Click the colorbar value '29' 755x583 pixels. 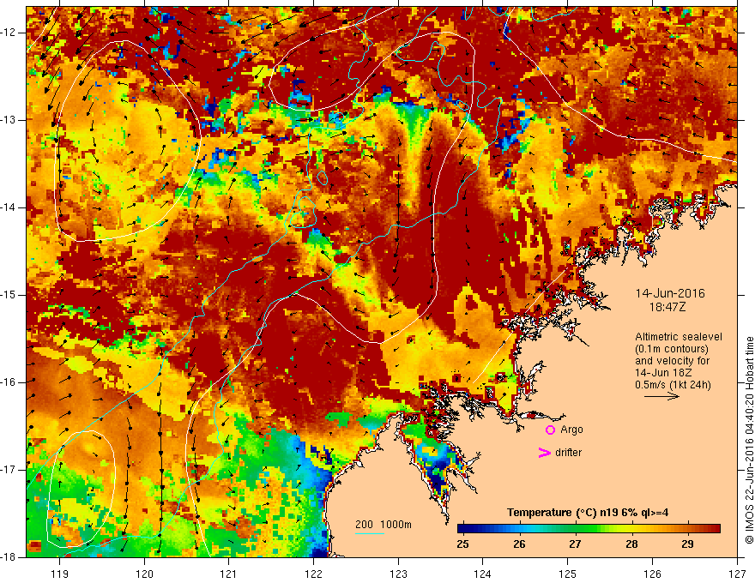pyautogui.click(x=687, y=544)
